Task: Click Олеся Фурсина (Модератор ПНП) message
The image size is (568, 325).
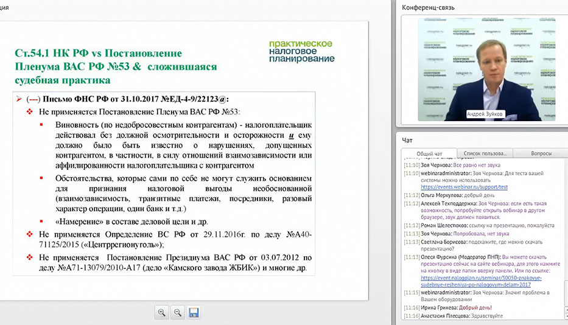Action: pos(482,271)
